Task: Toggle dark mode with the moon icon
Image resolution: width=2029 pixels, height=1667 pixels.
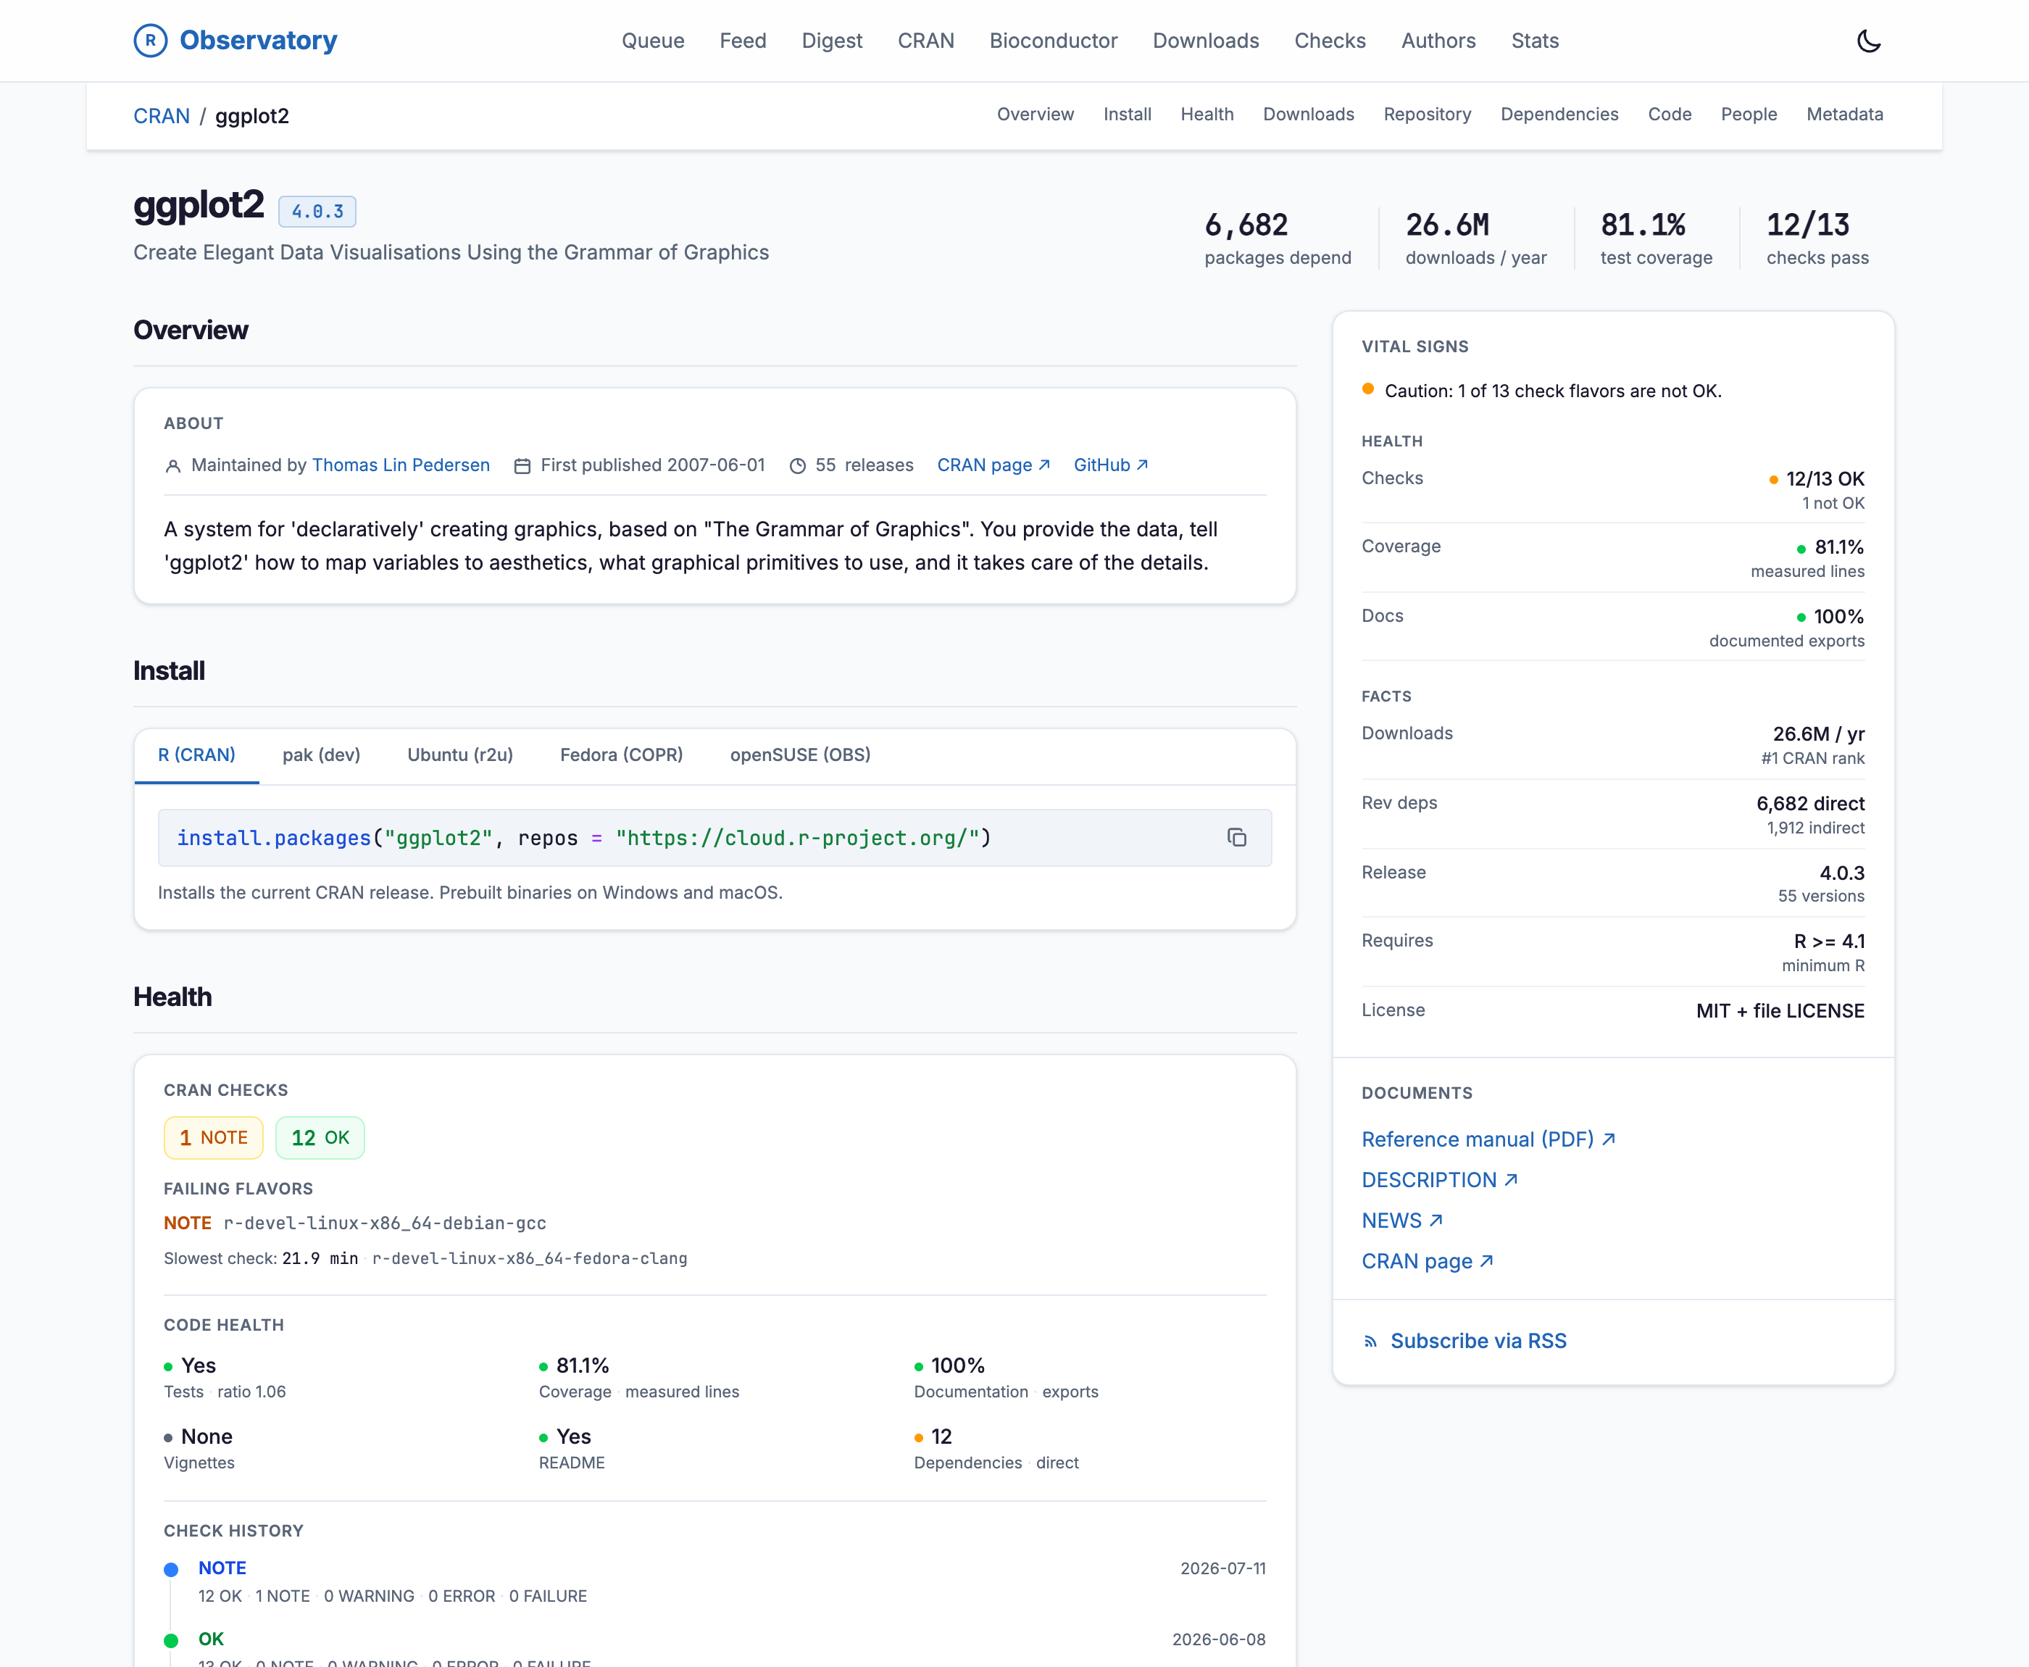Action: pos(1867,41)
